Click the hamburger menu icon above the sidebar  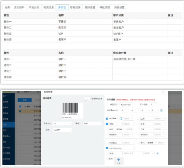pyautogui.click(x=18, y=92)
